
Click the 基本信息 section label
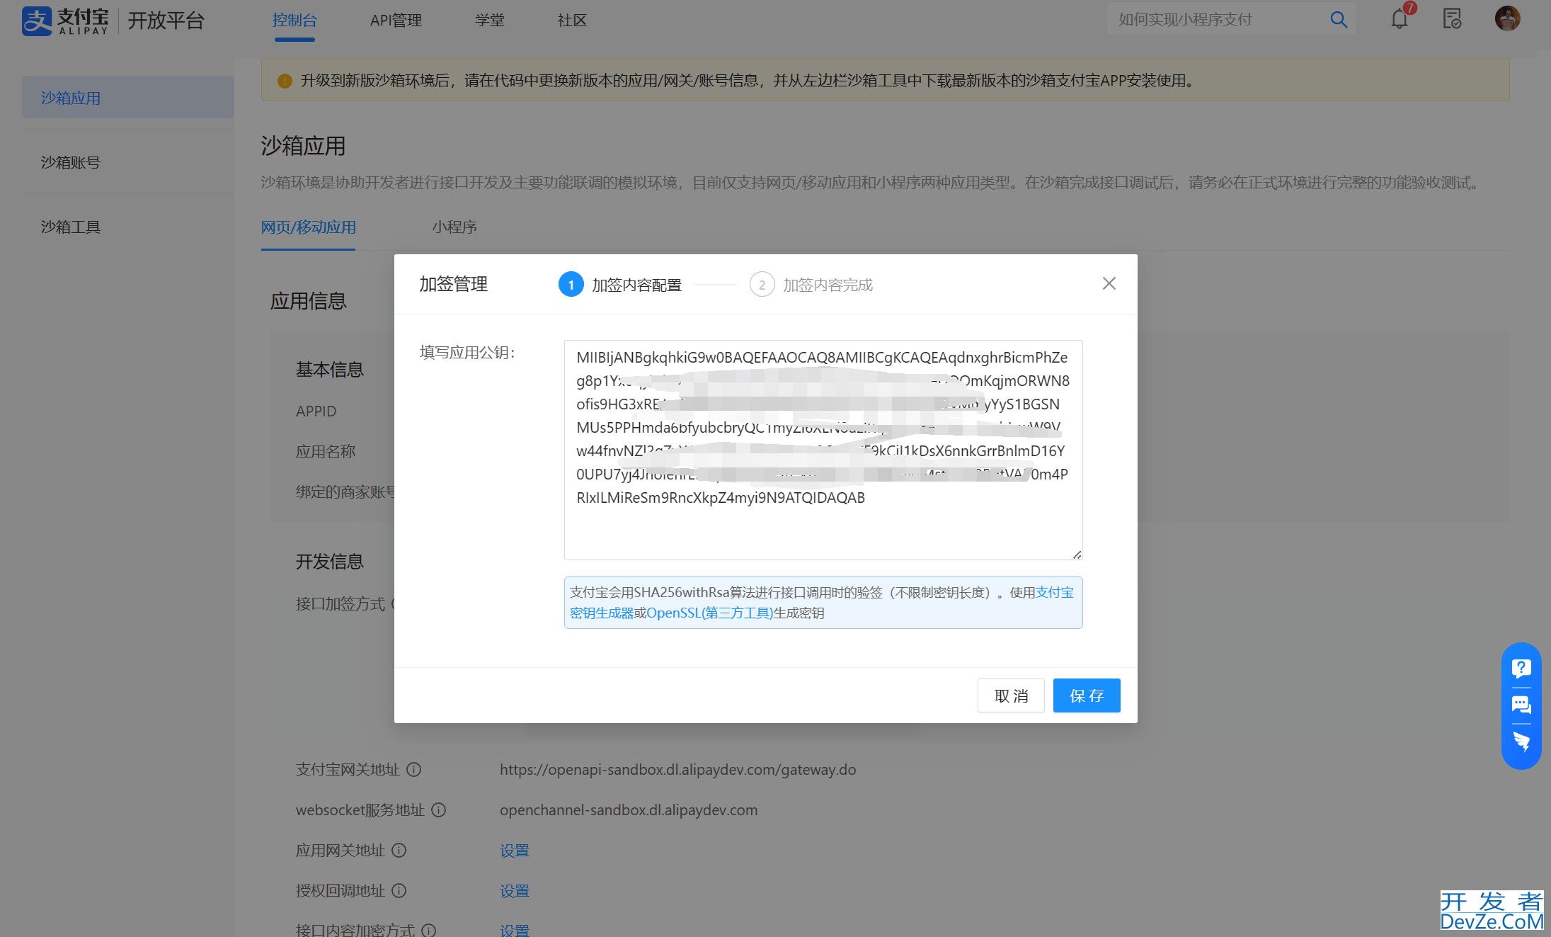point(330,370)
